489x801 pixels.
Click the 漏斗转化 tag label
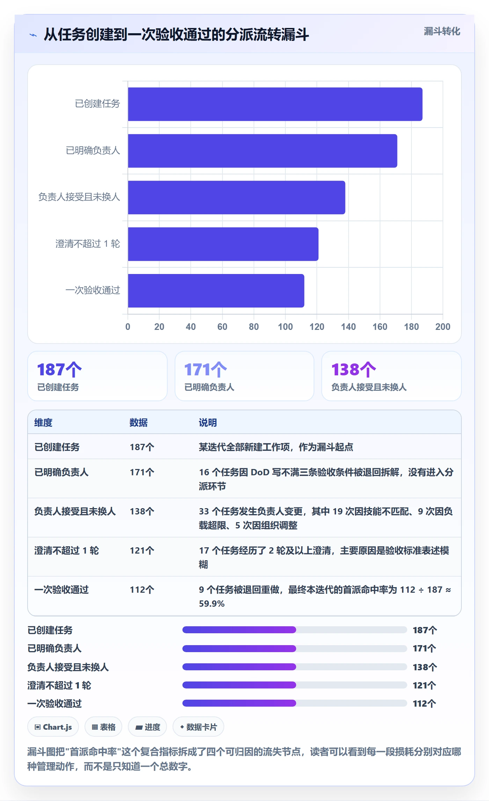coord(442,31)
